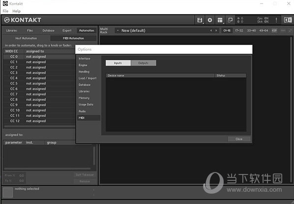Image resolution: width=294 pixels, height=204 pixels.
Task: Go to previous multi with left arrow
Action: 211,30
